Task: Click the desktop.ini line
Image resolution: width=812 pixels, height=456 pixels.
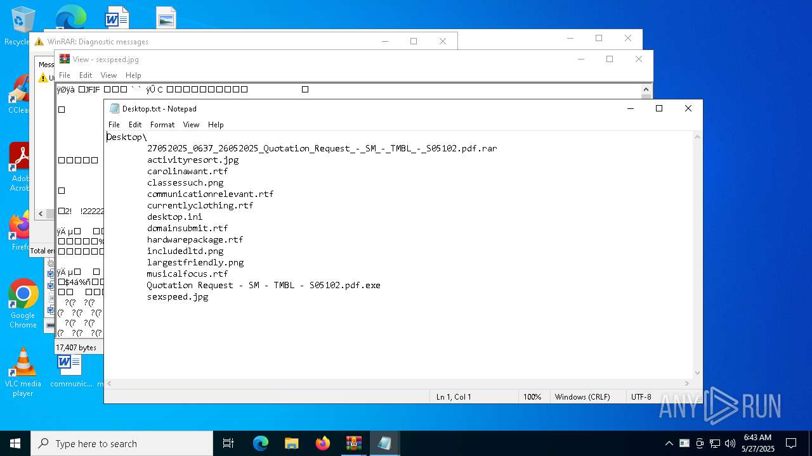Action: click(x=175, y=217)
